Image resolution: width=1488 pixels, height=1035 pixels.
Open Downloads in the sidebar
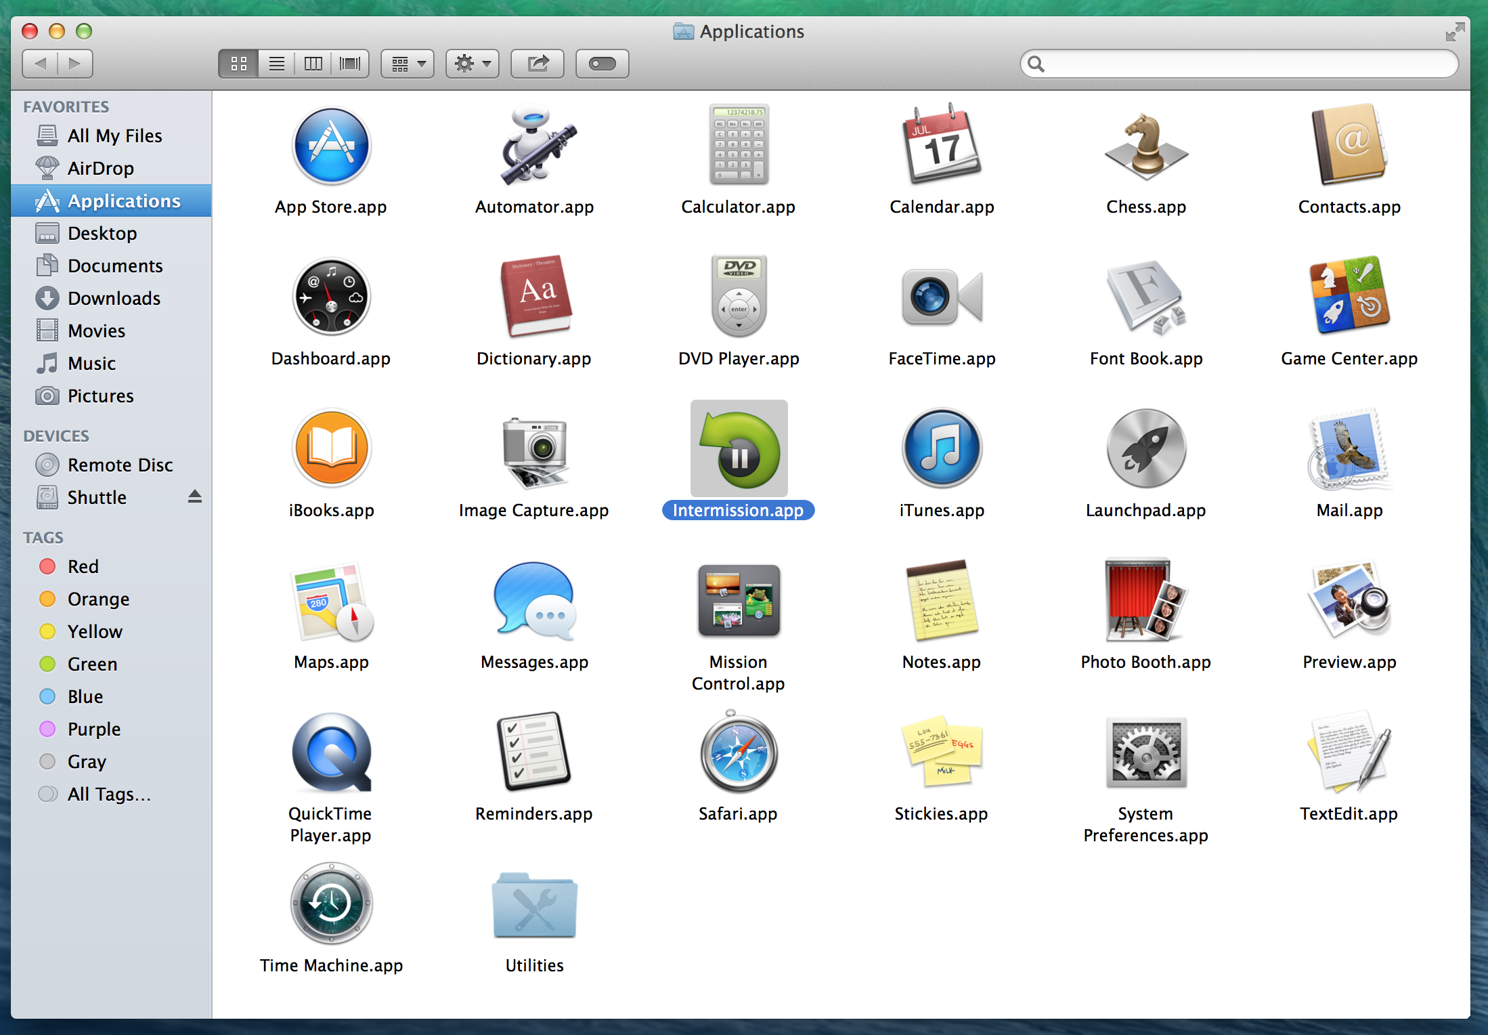click(111, 298)
